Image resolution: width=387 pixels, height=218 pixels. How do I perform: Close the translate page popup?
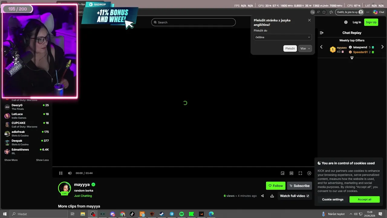click(309, 20)
